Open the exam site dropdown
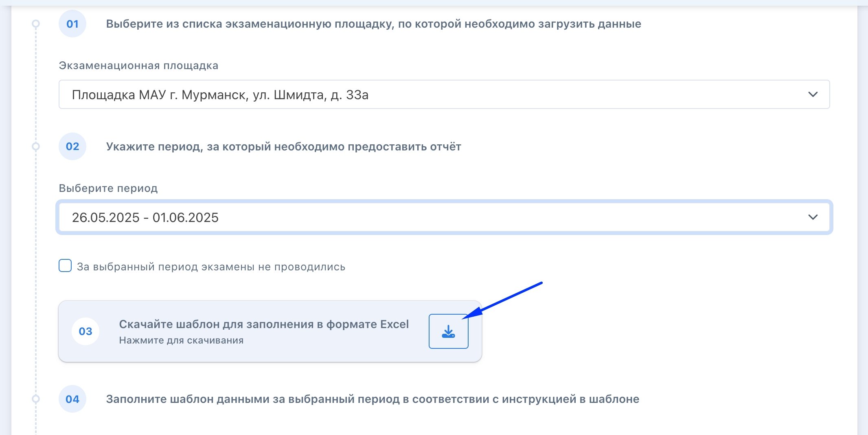 pos(444,94)
